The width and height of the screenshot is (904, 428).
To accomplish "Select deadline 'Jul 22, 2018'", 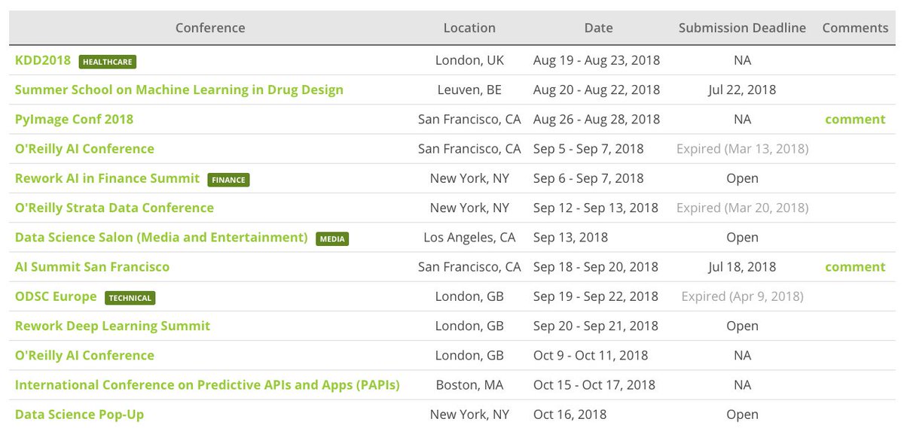I will click(x=742, y=90).
